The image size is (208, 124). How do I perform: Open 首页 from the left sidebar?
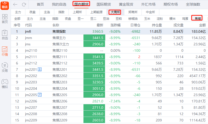[x=5, y=19]
